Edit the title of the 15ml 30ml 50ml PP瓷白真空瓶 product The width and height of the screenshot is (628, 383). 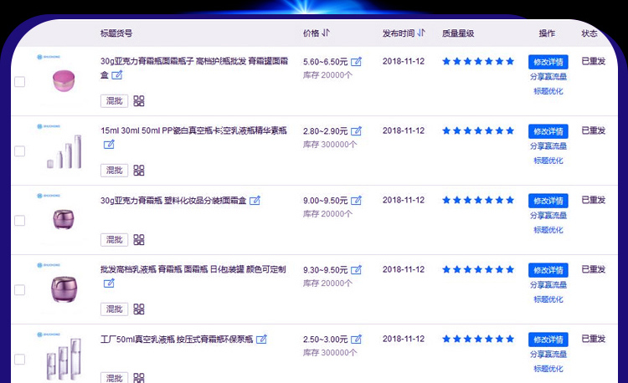[109, 144]
